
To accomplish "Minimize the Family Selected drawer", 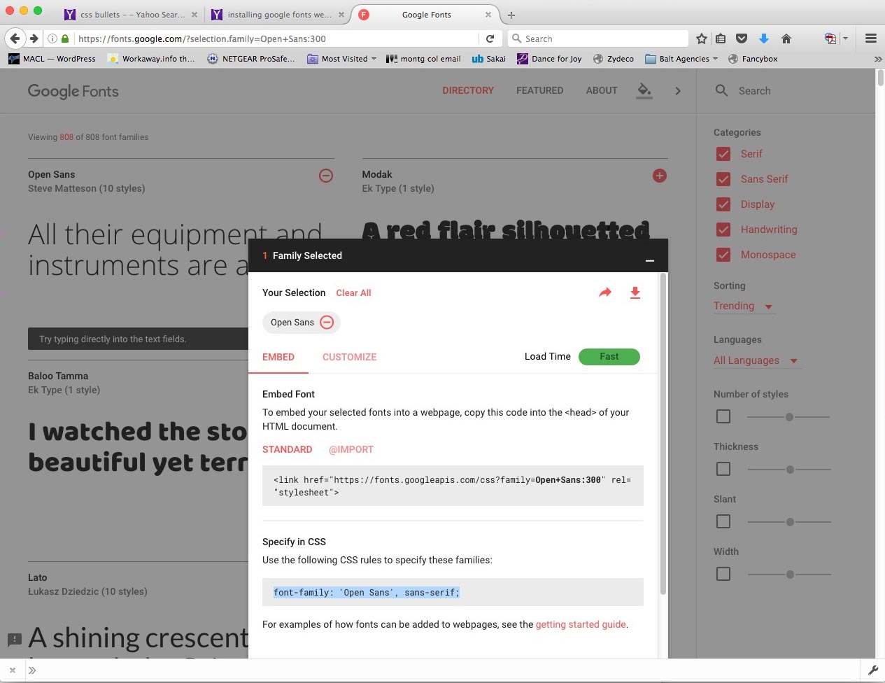I will coord(649,260).
